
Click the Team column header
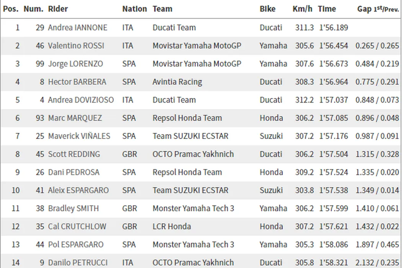tap(162, 9)
